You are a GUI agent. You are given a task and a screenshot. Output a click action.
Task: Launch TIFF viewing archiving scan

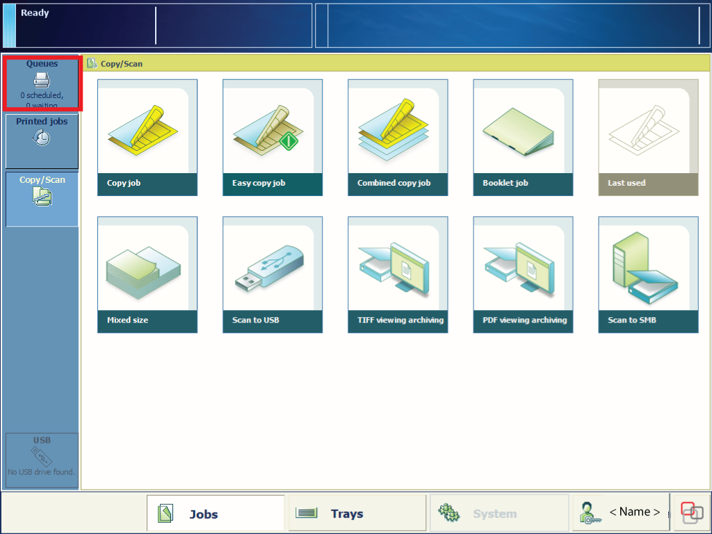tap(398, 275)
